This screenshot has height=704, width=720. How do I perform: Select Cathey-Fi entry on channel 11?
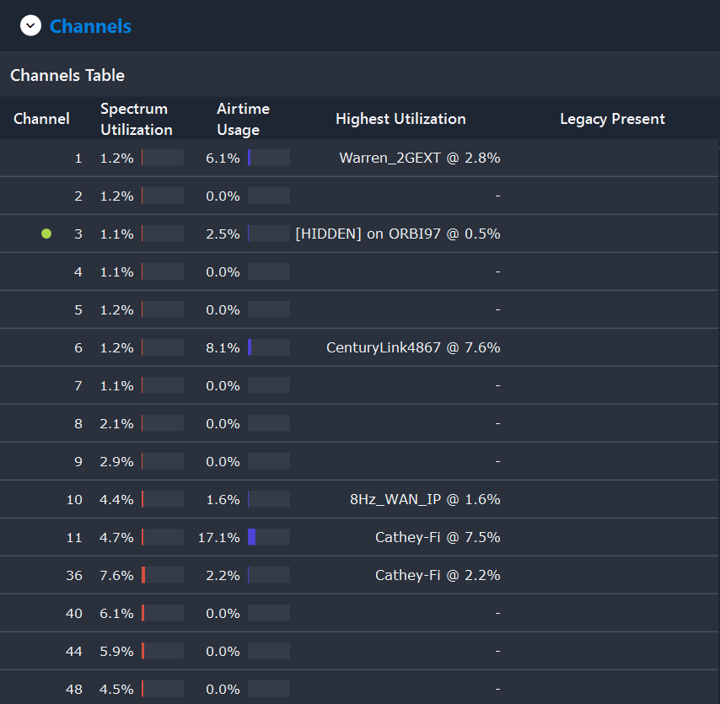click(438, 537)
